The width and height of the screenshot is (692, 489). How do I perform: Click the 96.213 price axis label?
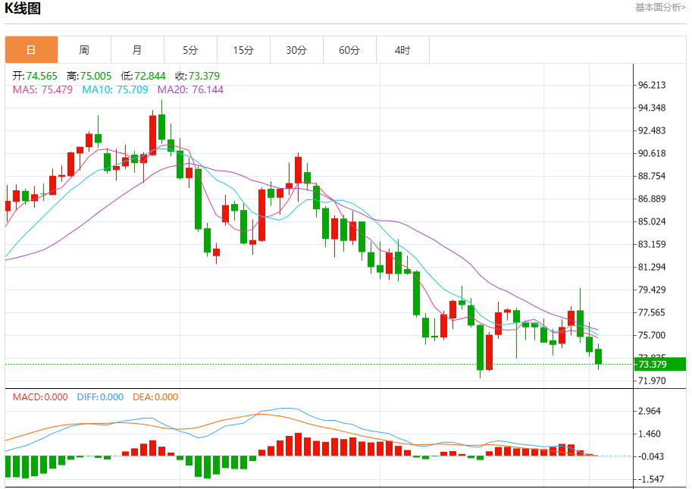(x=652, y=85)
